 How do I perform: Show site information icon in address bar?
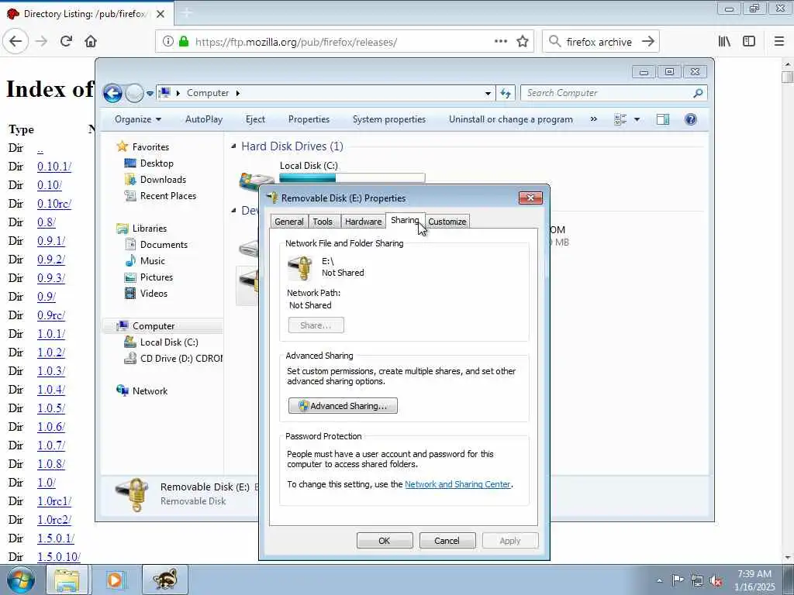(x=167, y=42)
